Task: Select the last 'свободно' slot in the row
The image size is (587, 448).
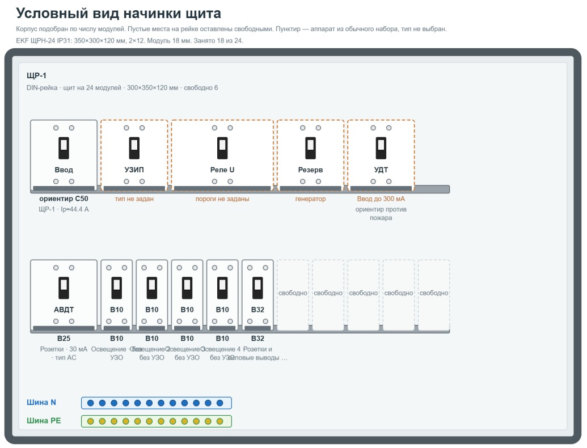Action: (434, 295)
